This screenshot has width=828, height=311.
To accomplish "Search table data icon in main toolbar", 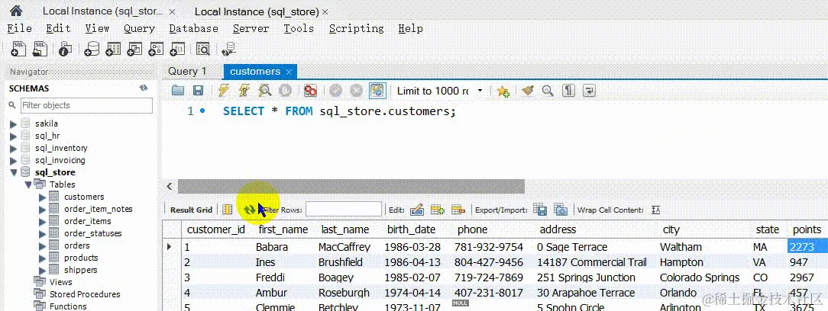I will [202, 49].
